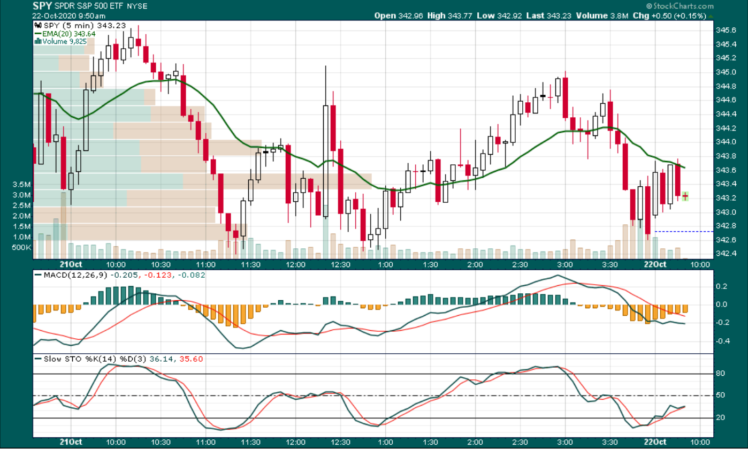This screenshot has width=748, height=449.
Task: Click the 1:30 time label on the bottom axis
Action: [430, 442]
